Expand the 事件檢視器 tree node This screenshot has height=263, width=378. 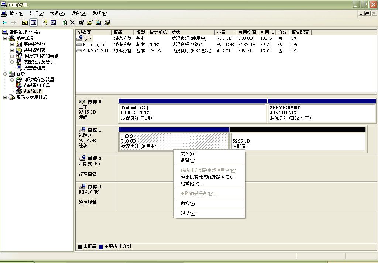12,44
